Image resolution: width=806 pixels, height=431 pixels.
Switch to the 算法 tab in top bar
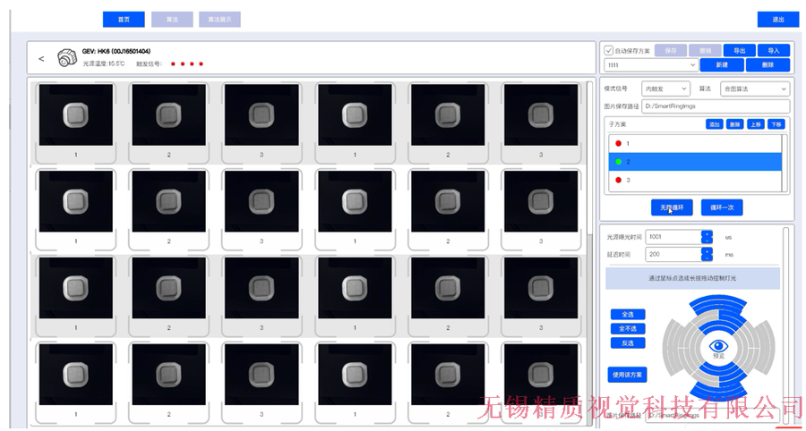(x=172, y=20)
